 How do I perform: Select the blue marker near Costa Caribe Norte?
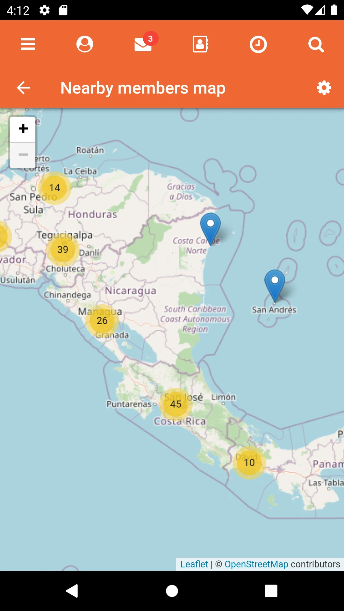(x=210, y=229)
